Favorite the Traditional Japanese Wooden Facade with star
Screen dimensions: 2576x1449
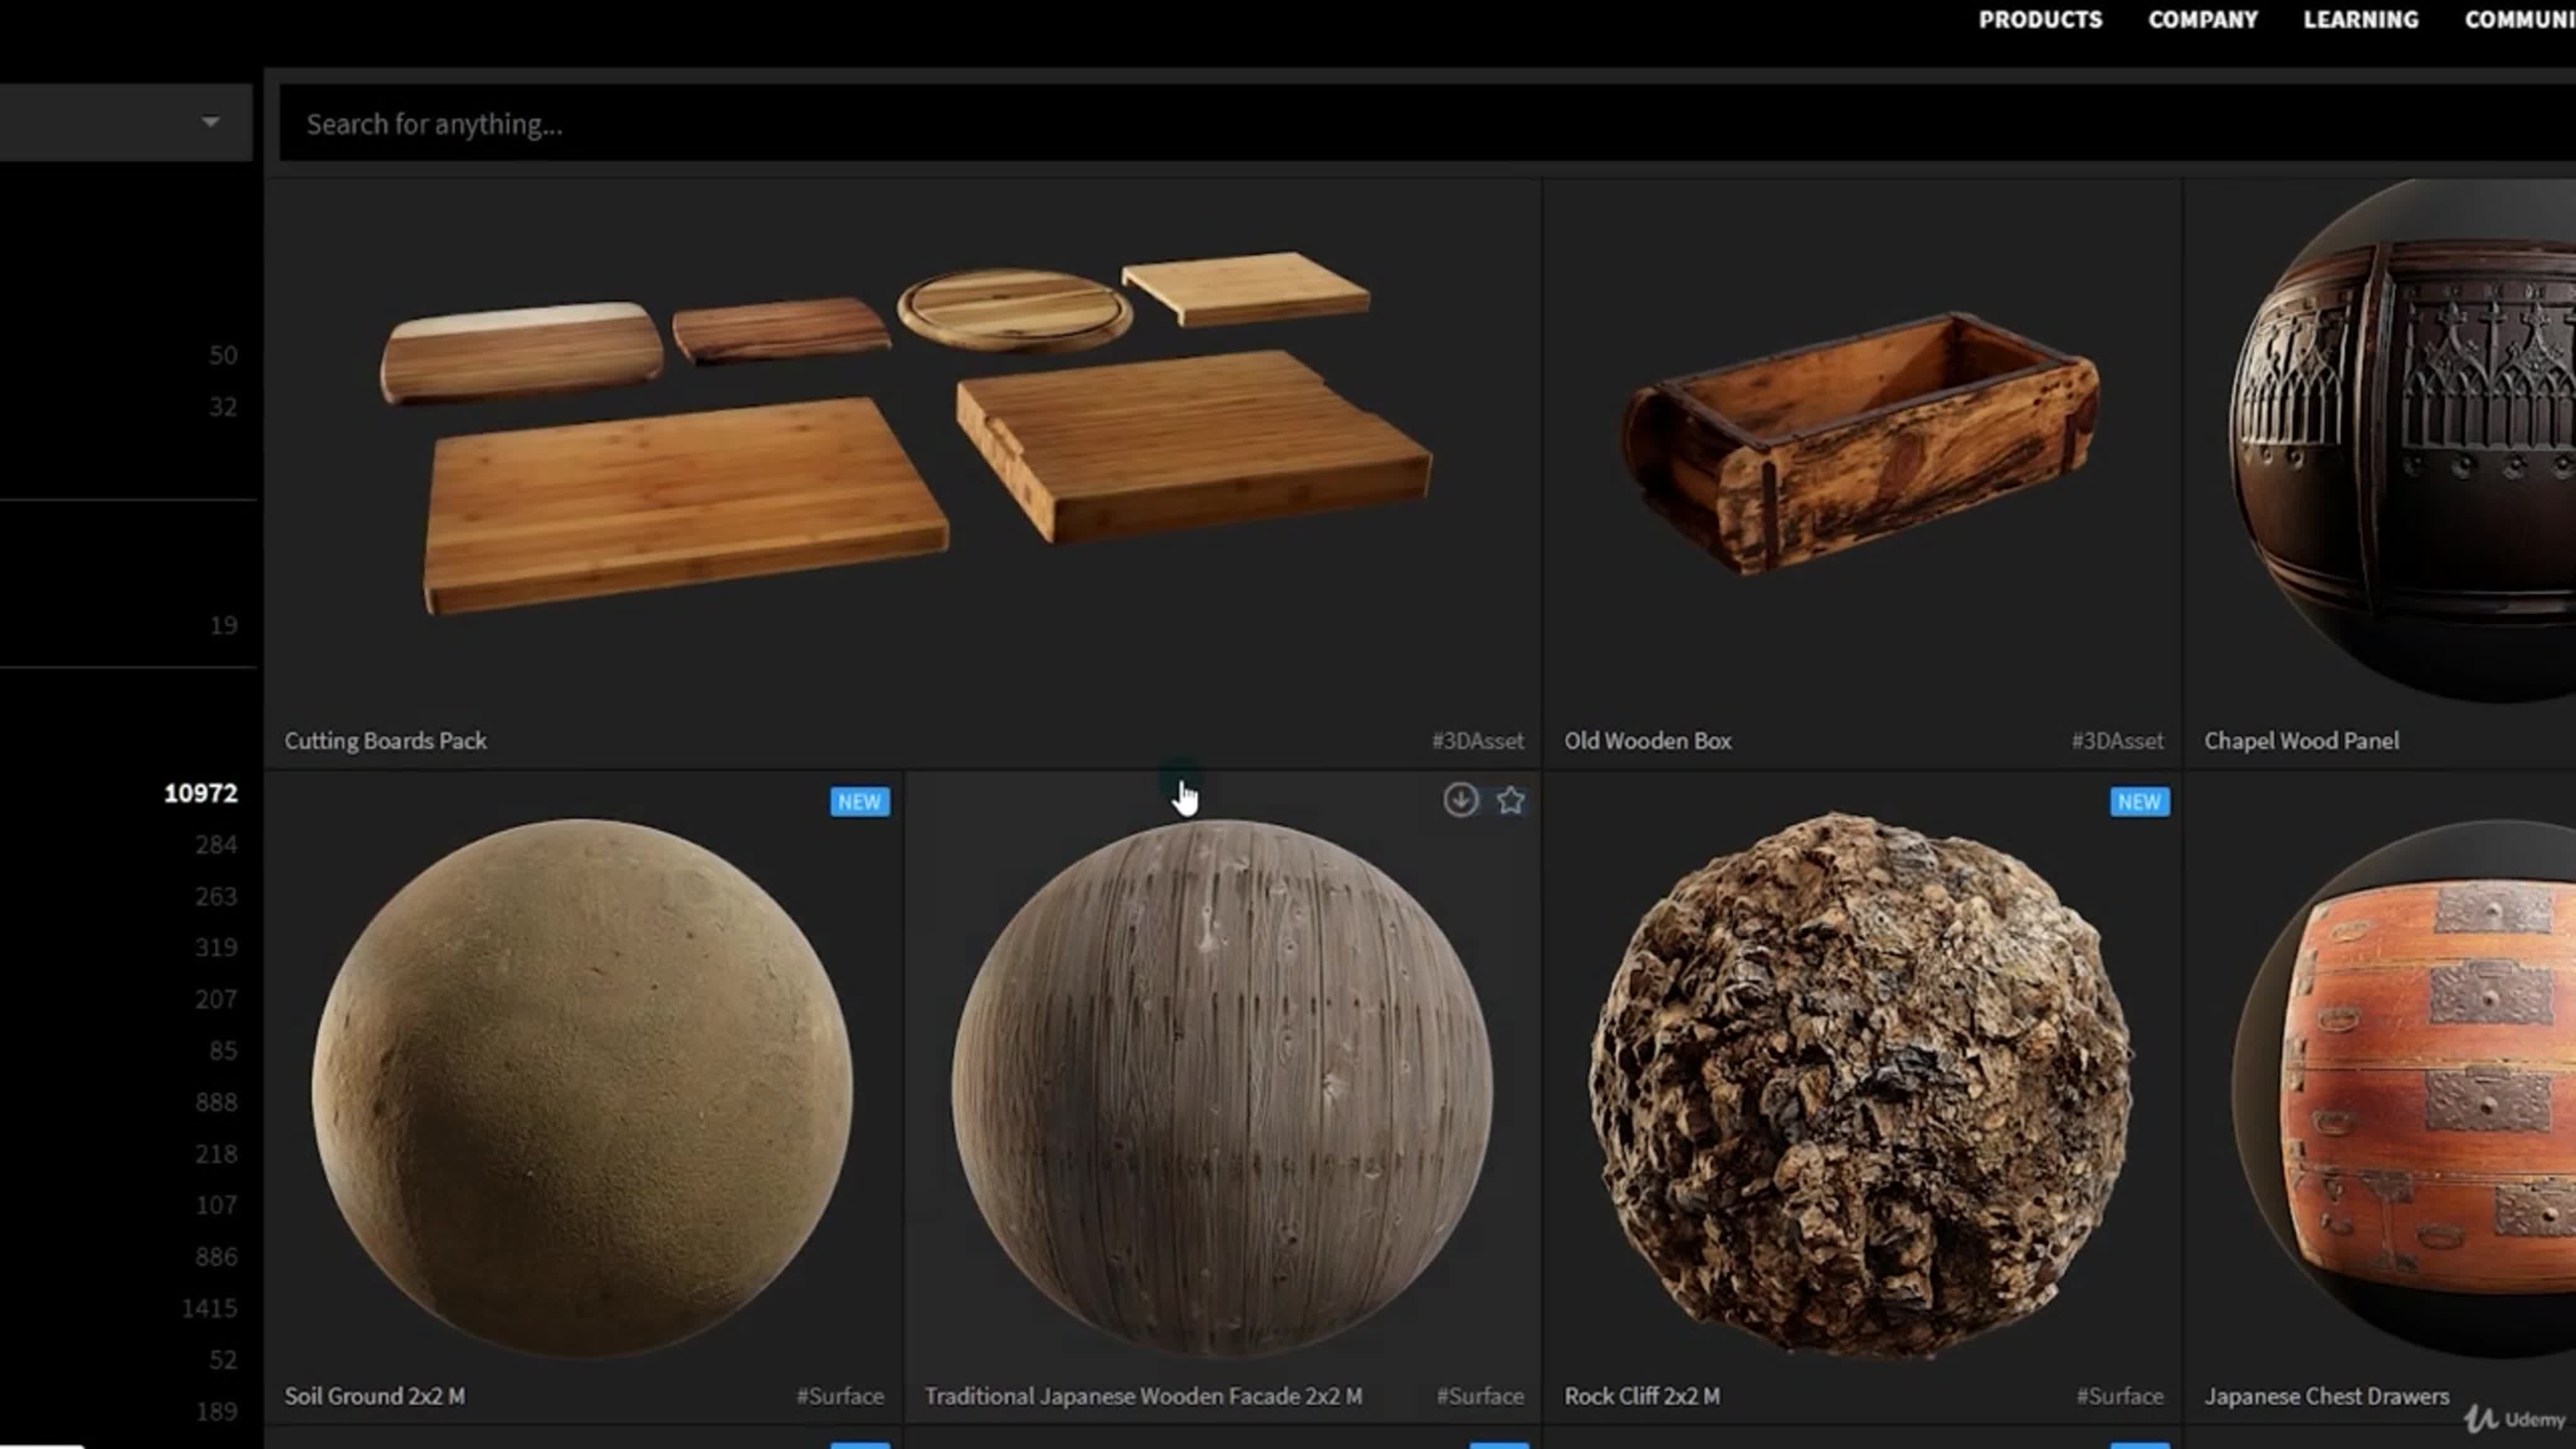point(1510,800)
